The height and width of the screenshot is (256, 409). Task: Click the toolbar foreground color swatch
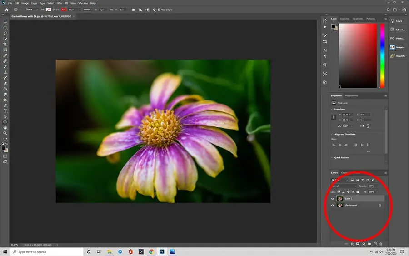[x=4, y=148]
